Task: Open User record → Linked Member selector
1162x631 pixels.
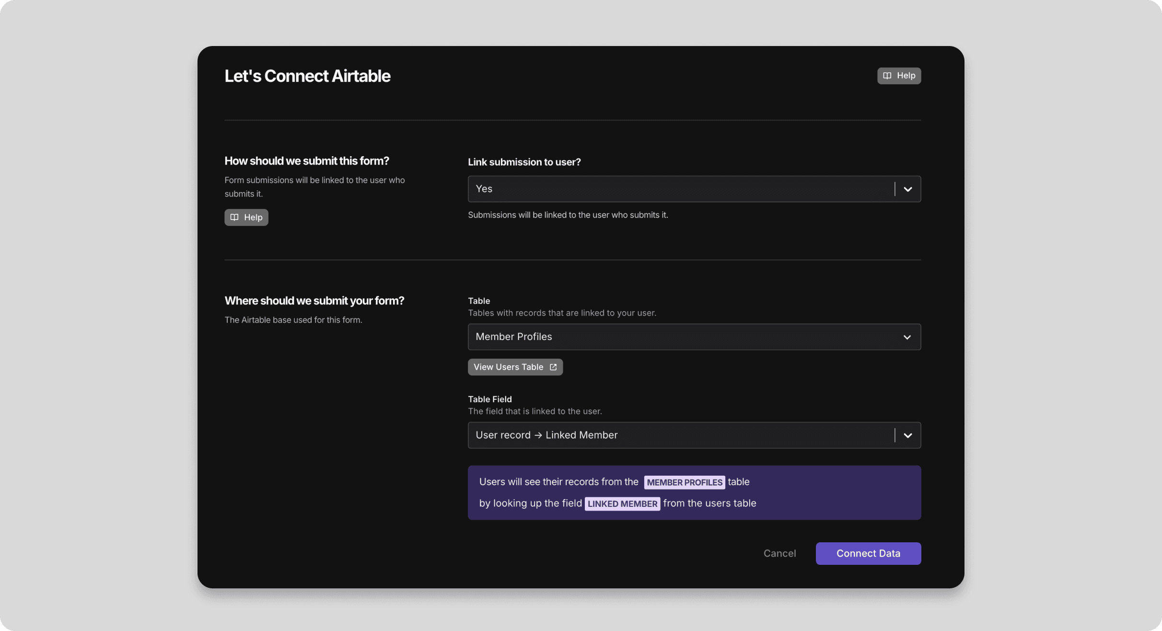Action: [681, 435]
